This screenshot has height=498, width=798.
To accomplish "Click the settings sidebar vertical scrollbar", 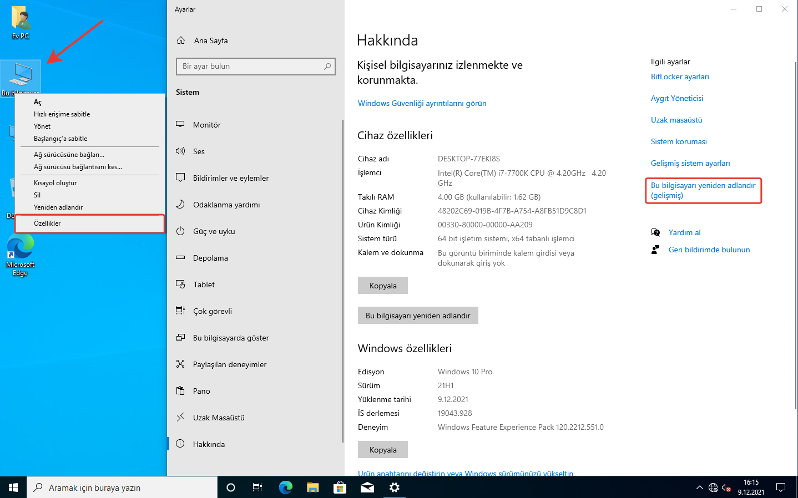I will pos(342,277).
